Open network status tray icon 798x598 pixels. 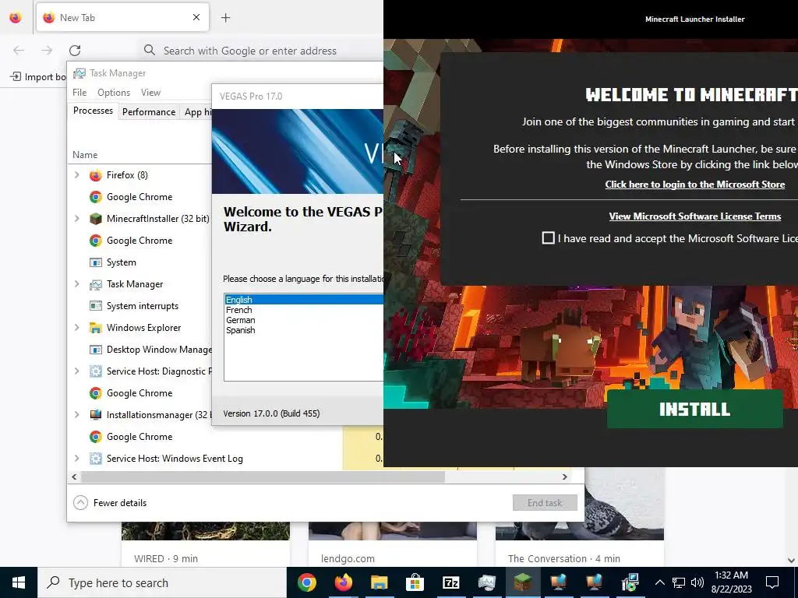[x=679, y=582]
